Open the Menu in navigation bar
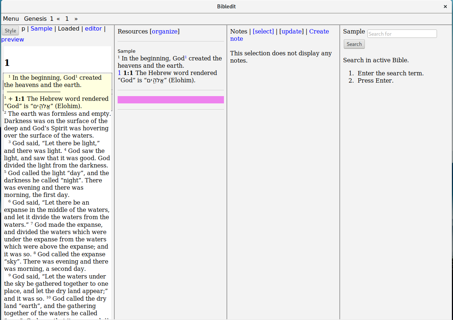Screen dimensions: 453x320 click(11, 19)
